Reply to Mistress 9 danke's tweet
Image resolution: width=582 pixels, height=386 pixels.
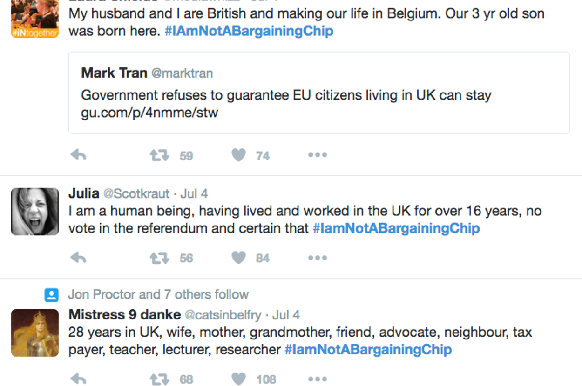(x=79, y=379)
